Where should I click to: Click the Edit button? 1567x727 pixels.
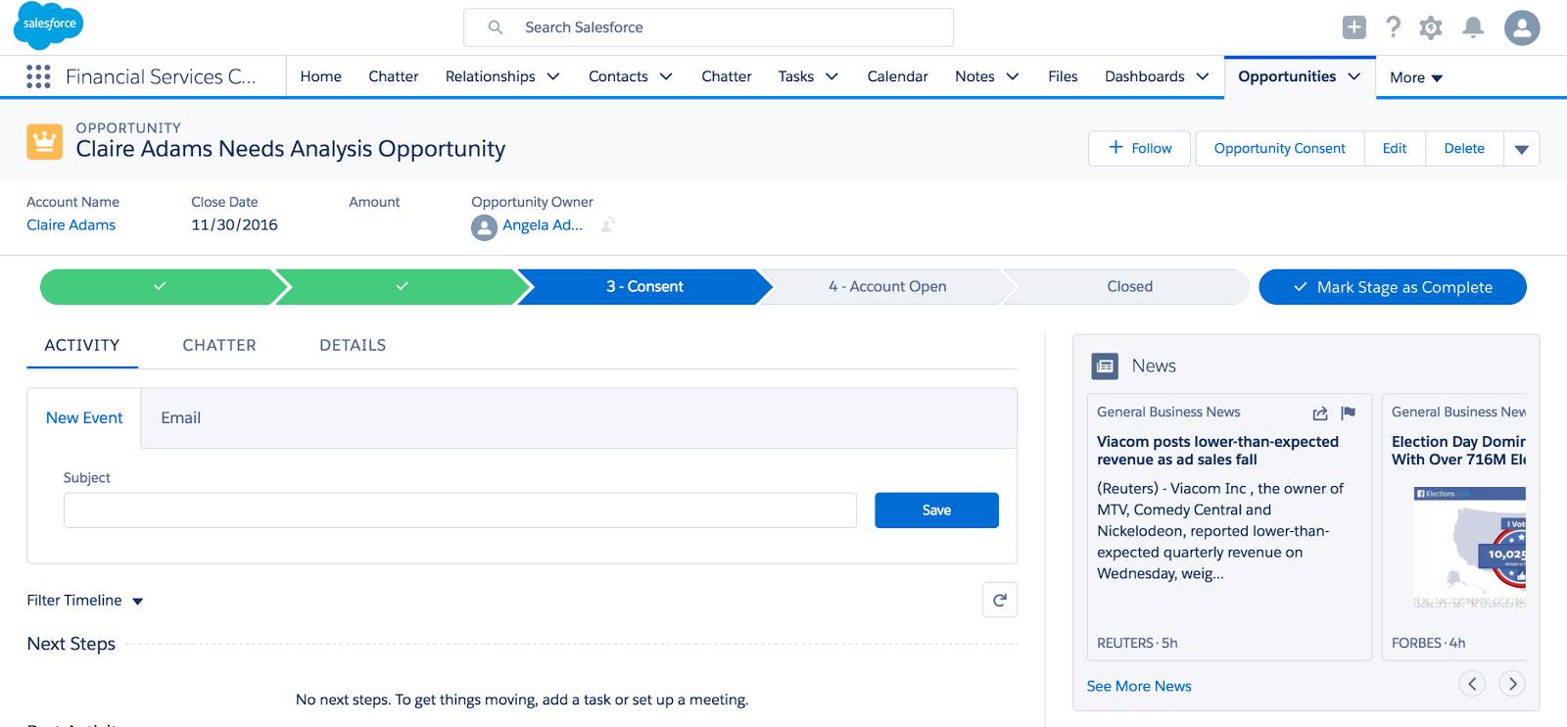tap(1395, 149)
